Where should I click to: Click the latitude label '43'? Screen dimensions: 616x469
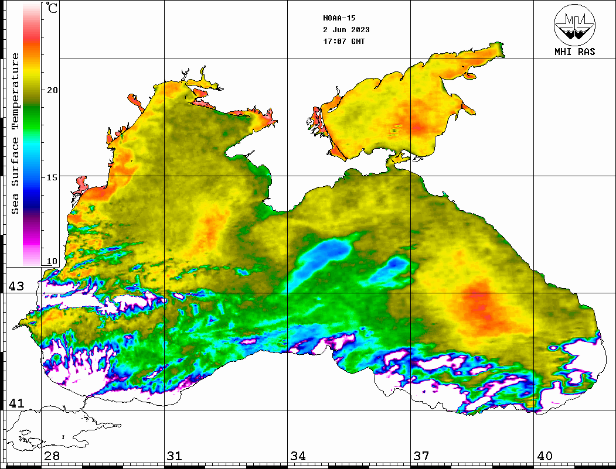coord(16,286)
